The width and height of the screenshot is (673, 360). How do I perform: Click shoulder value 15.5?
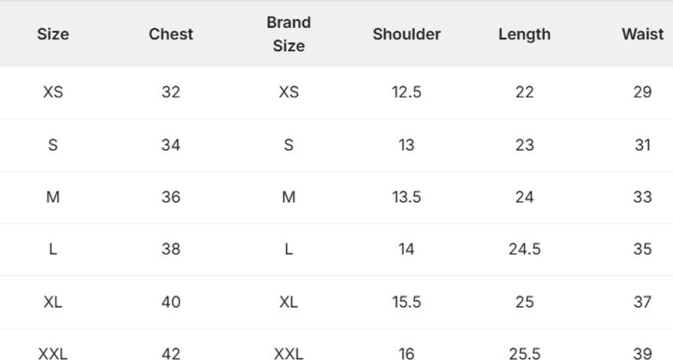(407, 301)
